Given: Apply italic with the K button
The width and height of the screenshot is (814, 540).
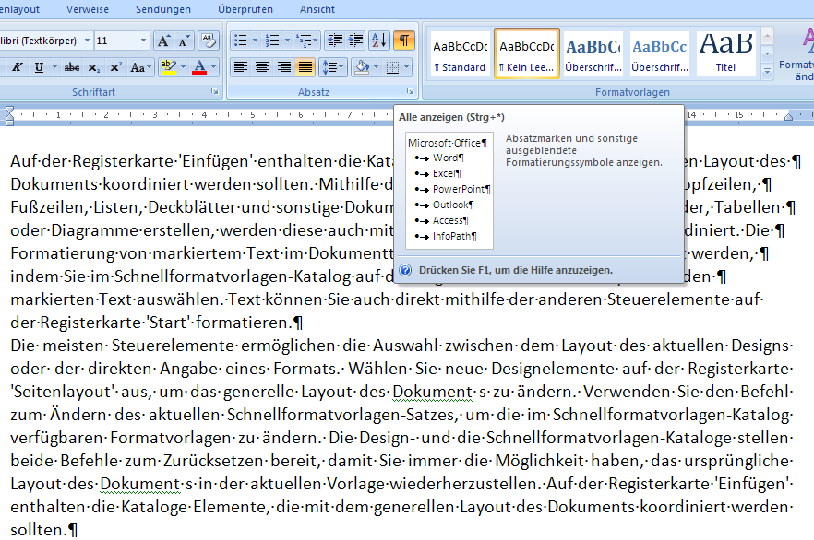Looking at the screenshot, I should click(18, 67).
